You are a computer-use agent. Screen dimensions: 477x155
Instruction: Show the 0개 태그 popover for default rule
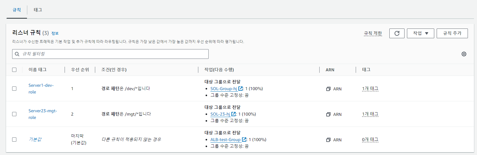click(370, 140)
